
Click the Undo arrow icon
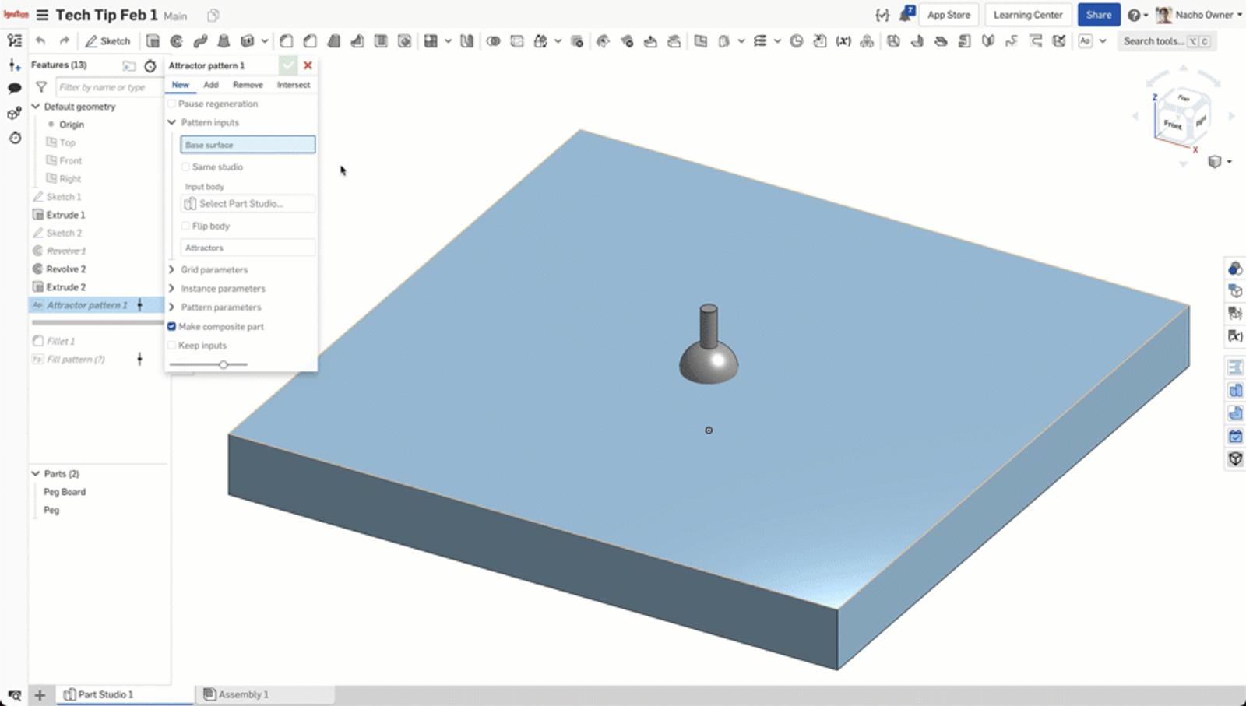coord(40,41)
